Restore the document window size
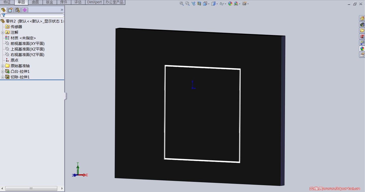 pyautogui.click(x=355, y=4)
